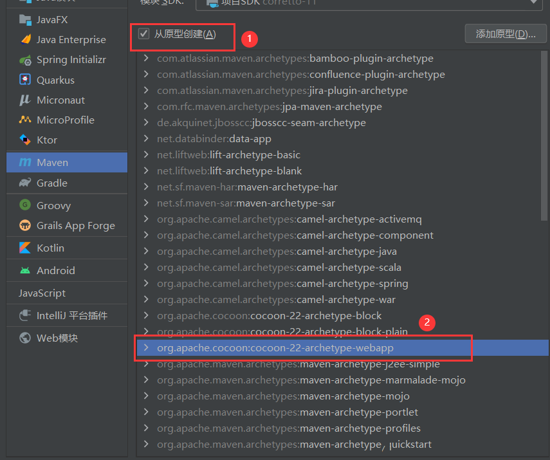Click the IntelliJ platform plugin icon
Screen dimensions: 550x460
(x=25, y=315)
